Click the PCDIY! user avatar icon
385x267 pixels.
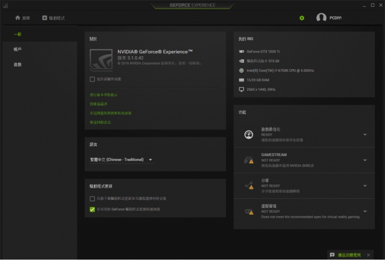[x=321, y=18]
